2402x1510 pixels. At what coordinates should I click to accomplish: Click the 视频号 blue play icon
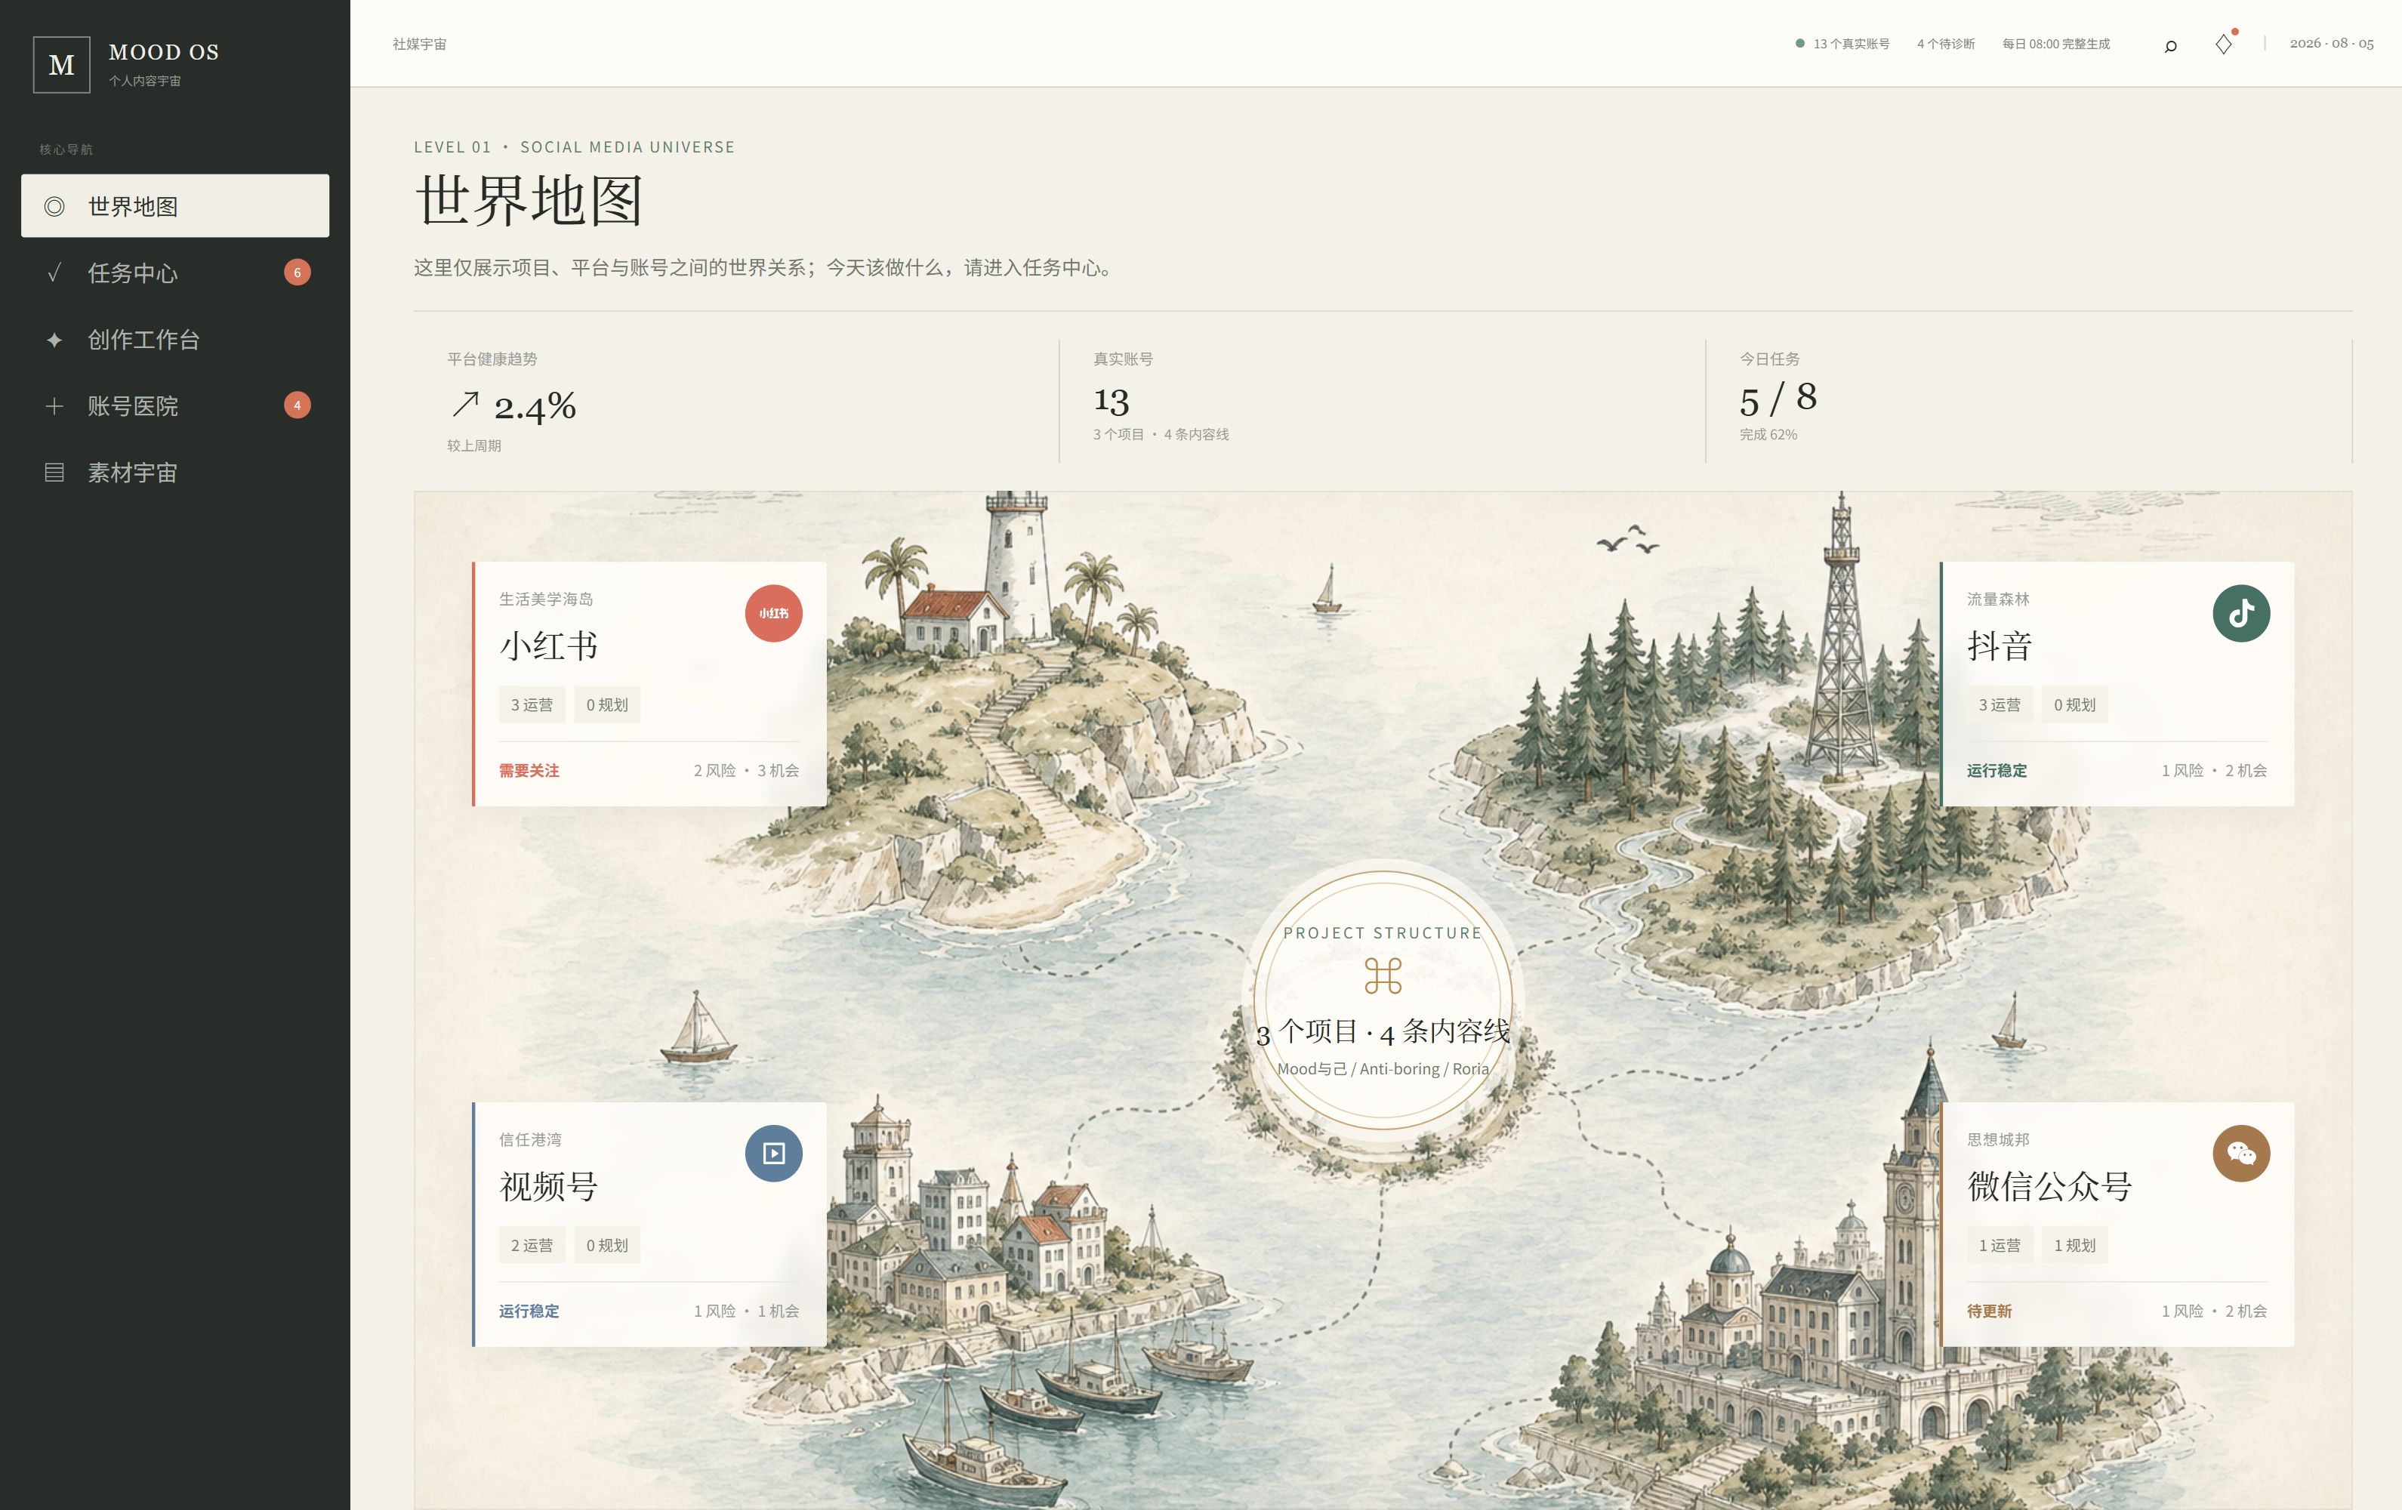(x=773, y=1154)
